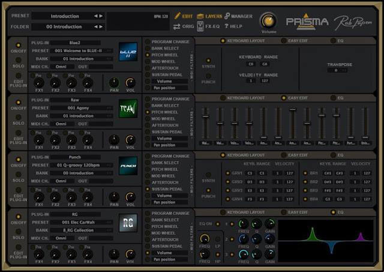Move the seventh Easy Edit fader
This screenshot has height=272, width=384.
pos(293,109)
